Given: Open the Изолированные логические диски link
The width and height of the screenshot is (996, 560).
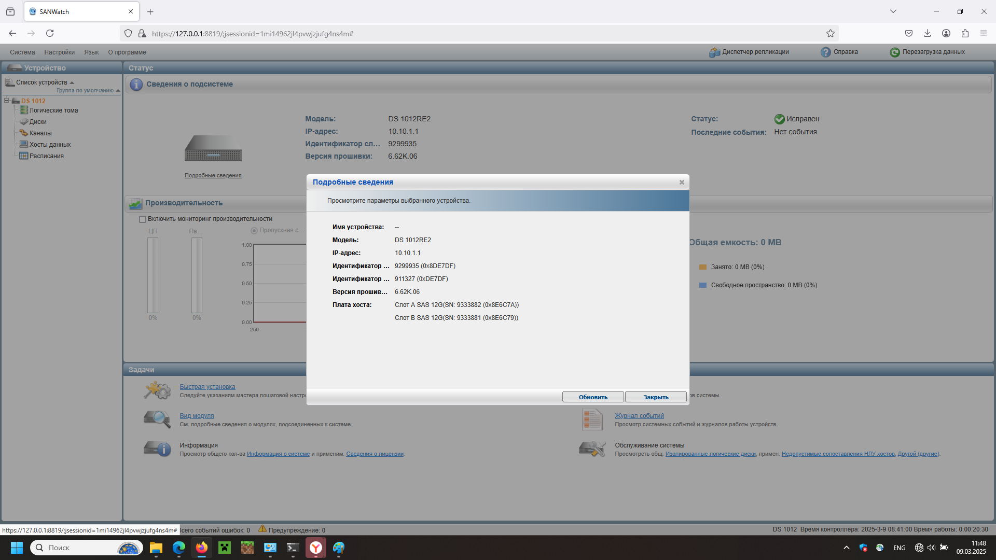Looking at the screenshot, I should point(711,454).
